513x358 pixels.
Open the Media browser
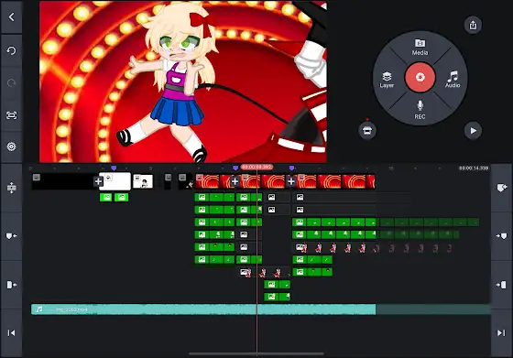point(420,47)
